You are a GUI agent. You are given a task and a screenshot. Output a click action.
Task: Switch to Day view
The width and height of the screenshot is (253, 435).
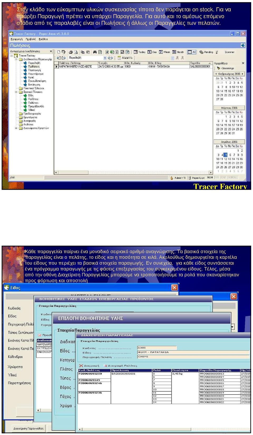[152, 52]
